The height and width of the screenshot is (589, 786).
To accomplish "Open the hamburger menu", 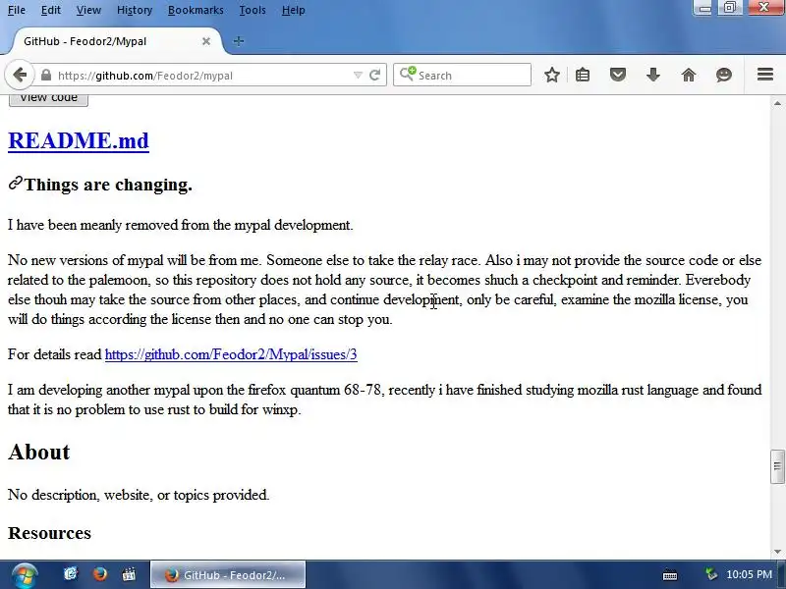I will click(765, 75).
